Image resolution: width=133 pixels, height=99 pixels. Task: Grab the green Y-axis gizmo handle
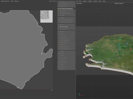[120, 40]
